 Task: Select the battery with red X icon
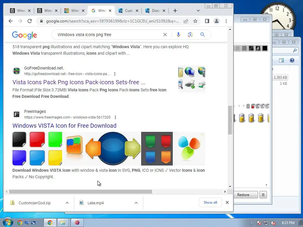pos(253,106)
